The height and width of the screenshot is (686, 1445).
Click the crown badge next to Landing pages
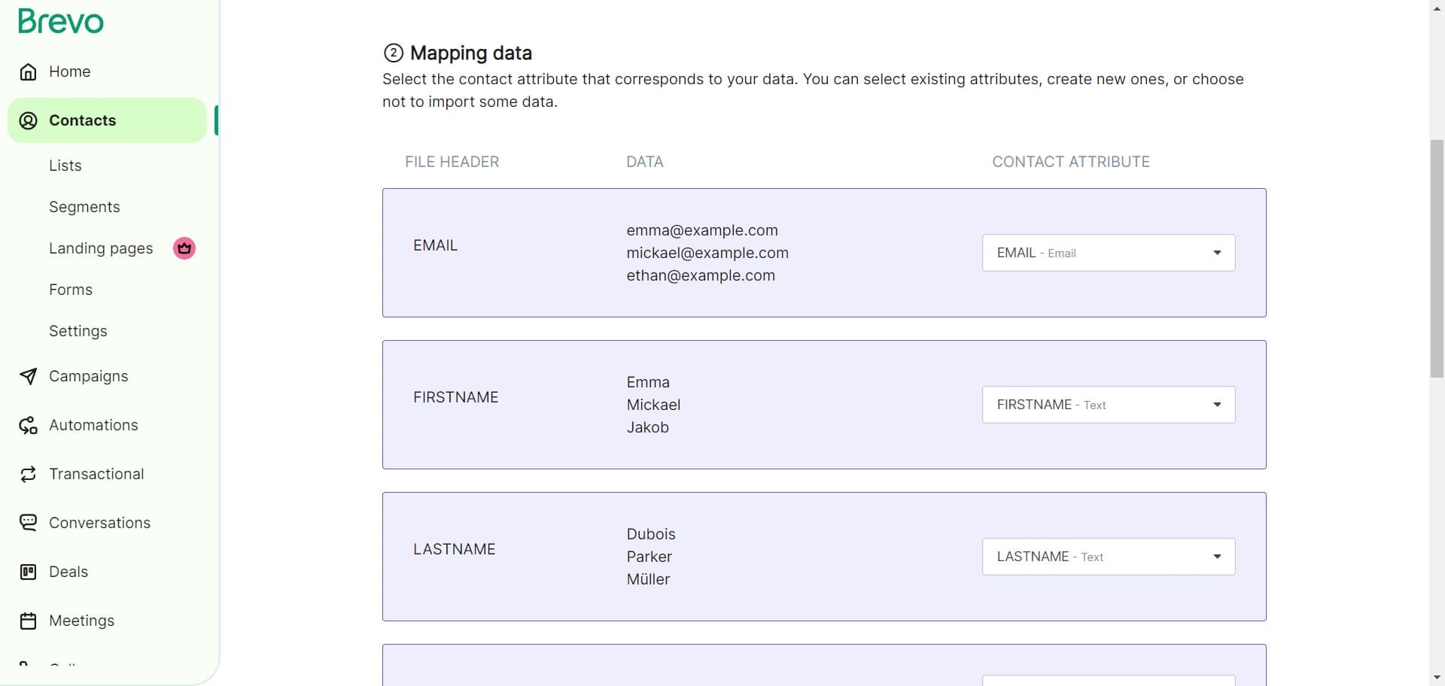pyautogui.click(x=184, y=247)
